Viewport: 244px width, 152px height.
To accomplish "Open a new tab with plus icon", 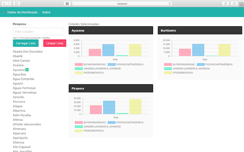I will pos(242,4).
